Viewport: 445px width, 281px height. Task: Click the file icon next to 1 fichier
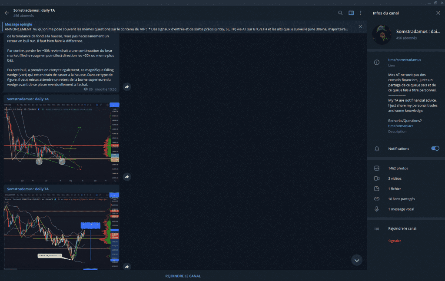click(x=377, y=188)
